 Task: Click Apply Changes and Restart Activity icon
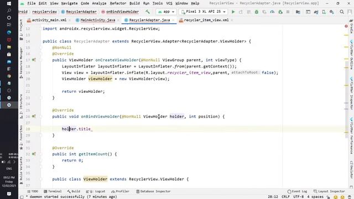(248, 12)
